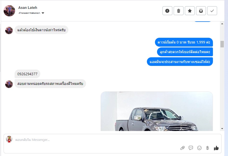Attach a file with paperclip icon
This screenshot has height=156, width=228.
tap(182, 148)
